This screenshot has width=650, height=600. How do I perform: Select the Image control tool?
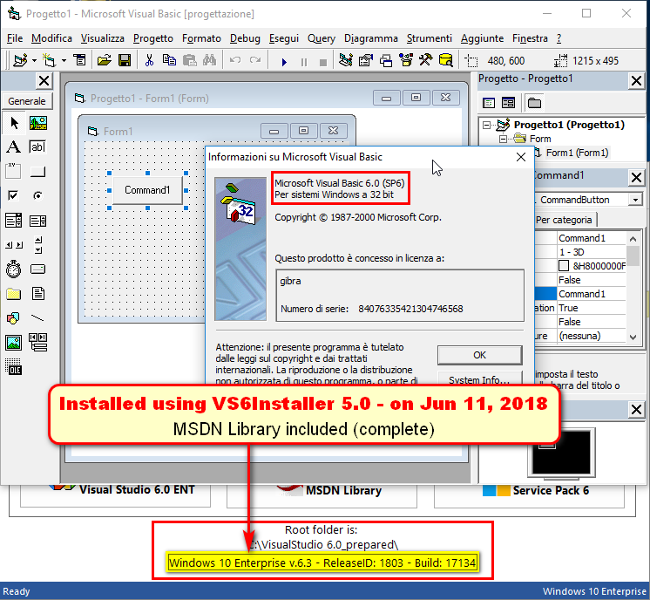click(14, 343)
